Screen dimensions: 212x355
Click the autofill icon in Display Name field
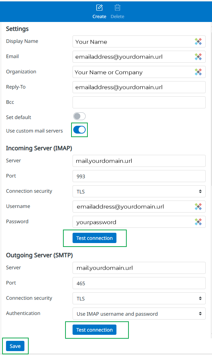pos(198,41)
